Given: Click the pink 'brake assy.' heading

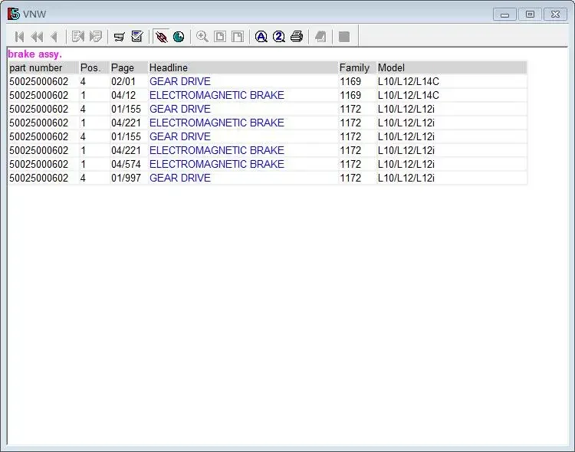Looking at the screenshot, I should click(x=34, y=54).
